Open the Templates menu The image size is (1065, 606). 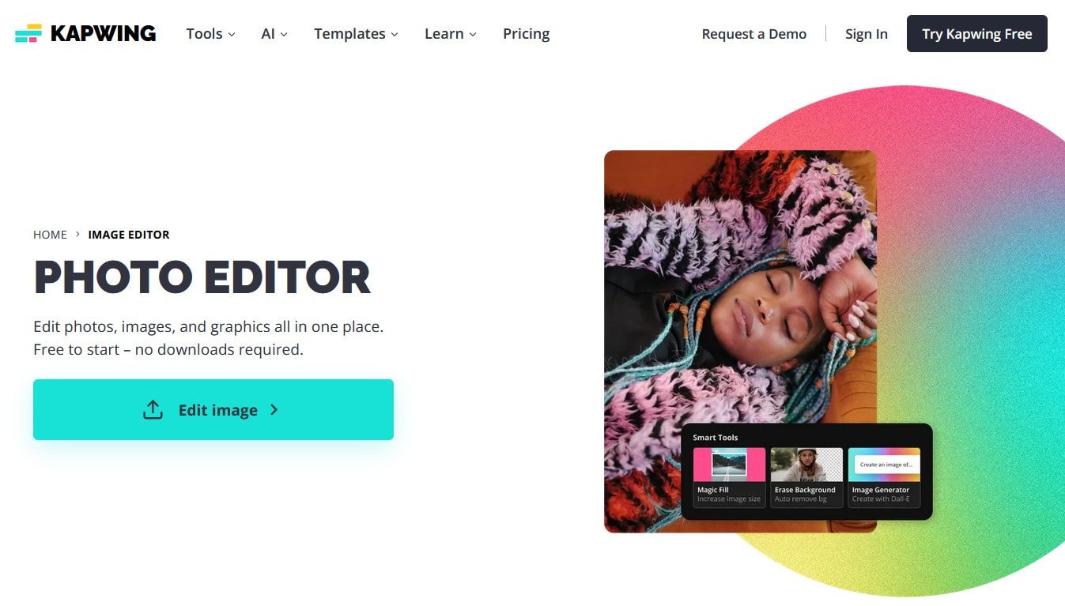(349, 34)
